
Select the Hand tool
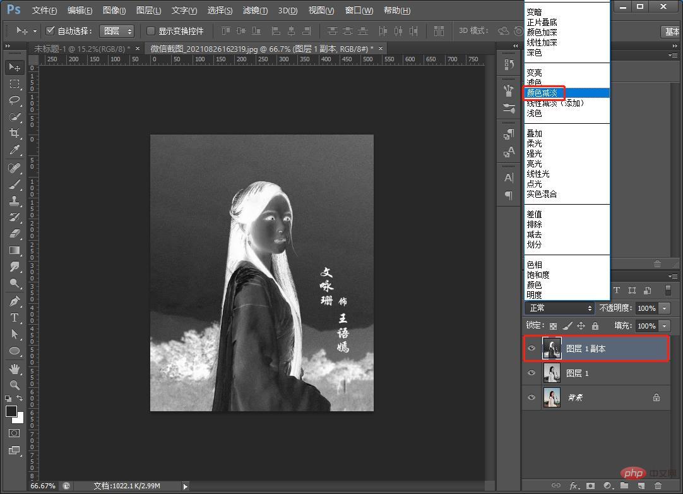[x=15, y=369]
